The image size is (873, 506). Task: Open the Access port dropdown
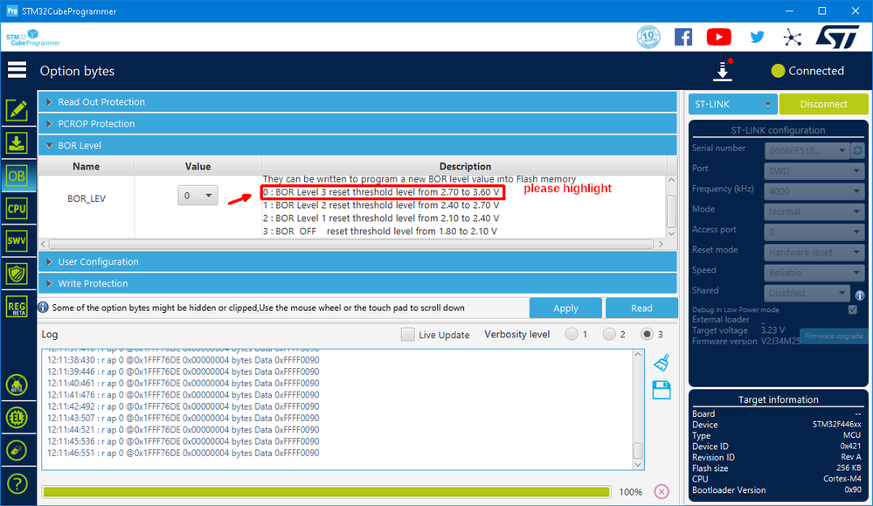pyautogui.click(x=814, y=232)
